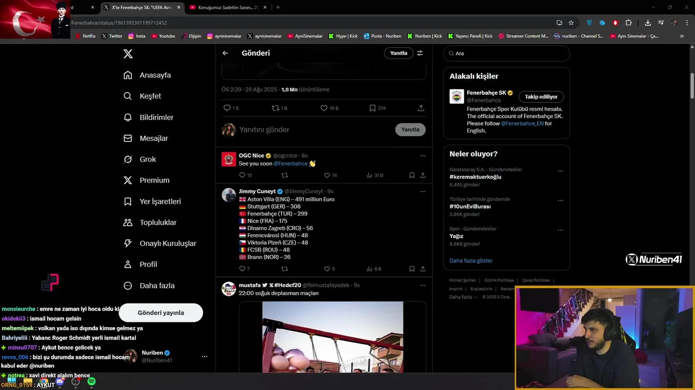The height and width of the screenshot is (390, 695).
Task: Open @Fenerbahce_EN link
Action: click(522, 123)
